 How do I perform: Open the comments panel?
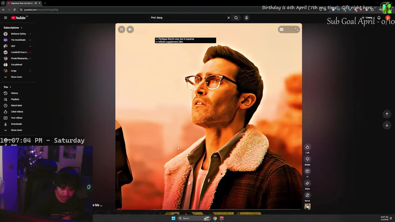(x=307, y=171)
